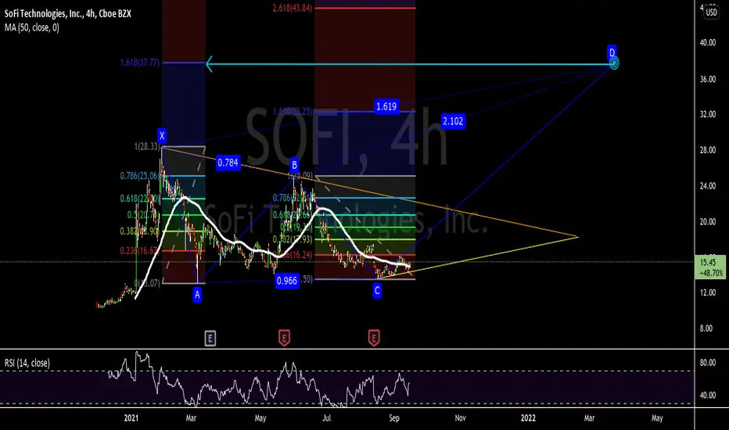
Task: Click the 2022 time axis label
Action: point(528,418)
